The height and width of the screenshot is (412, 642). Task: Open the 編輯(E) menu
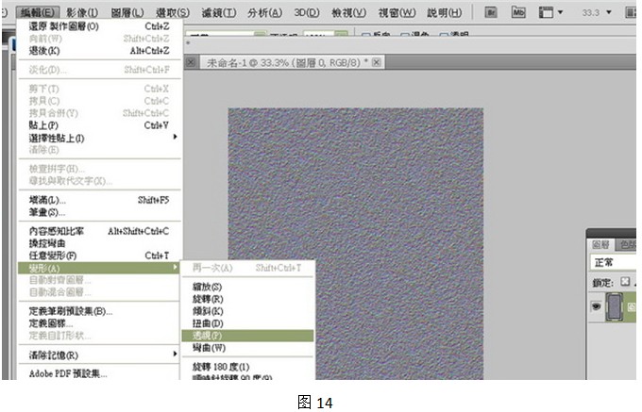(x=37, y=12)
